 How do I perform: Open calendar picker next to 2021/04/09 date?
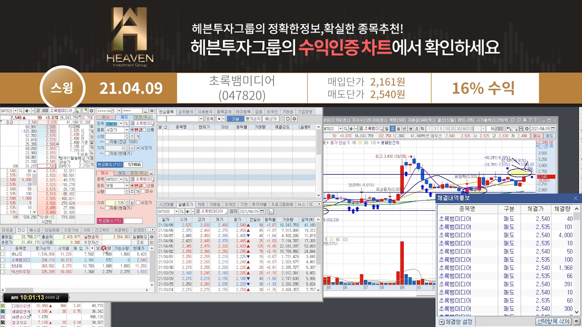(x=262, y=211)
